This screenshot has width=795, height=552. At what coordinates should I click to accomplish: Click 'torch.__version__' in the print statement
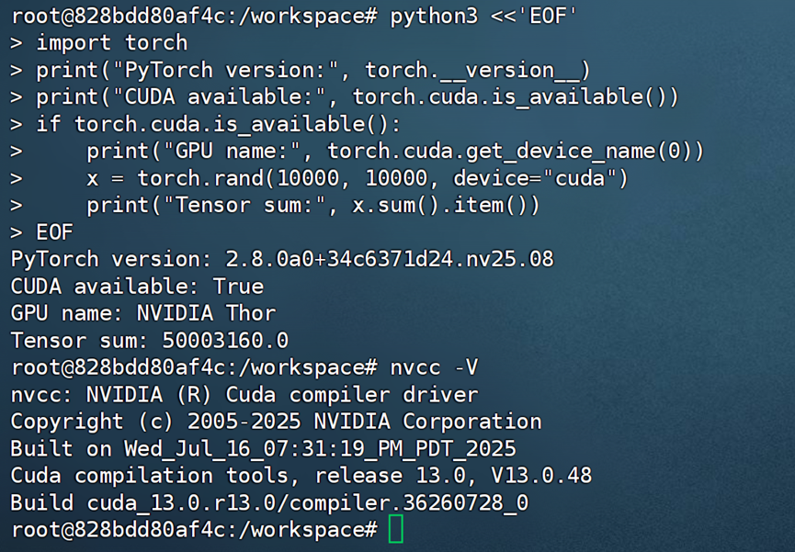click(472, 70)
